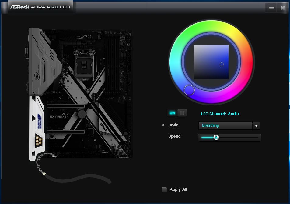
Task: Close the ASRock AURA RGB LED window
Action: [x=283, y=8]
